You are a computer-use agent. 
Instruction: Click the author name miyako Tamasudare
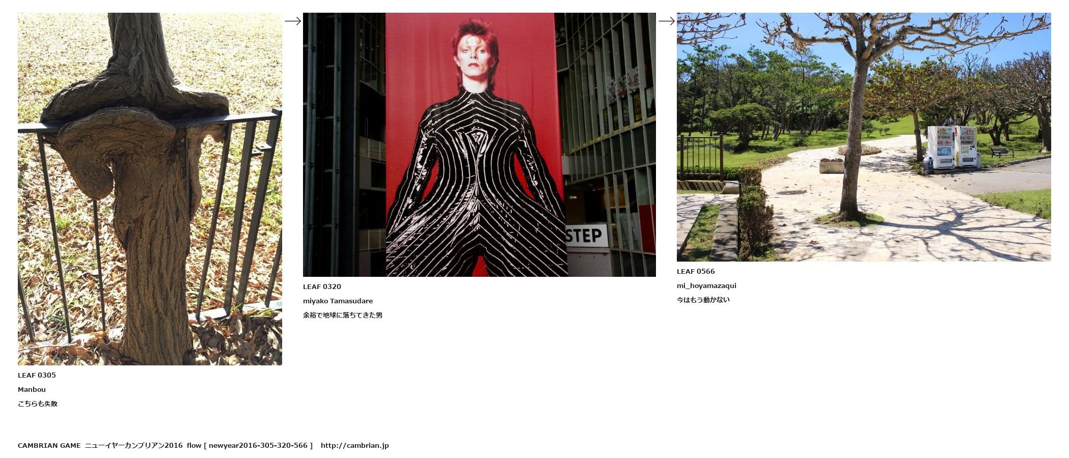click(x=338, y=301)
